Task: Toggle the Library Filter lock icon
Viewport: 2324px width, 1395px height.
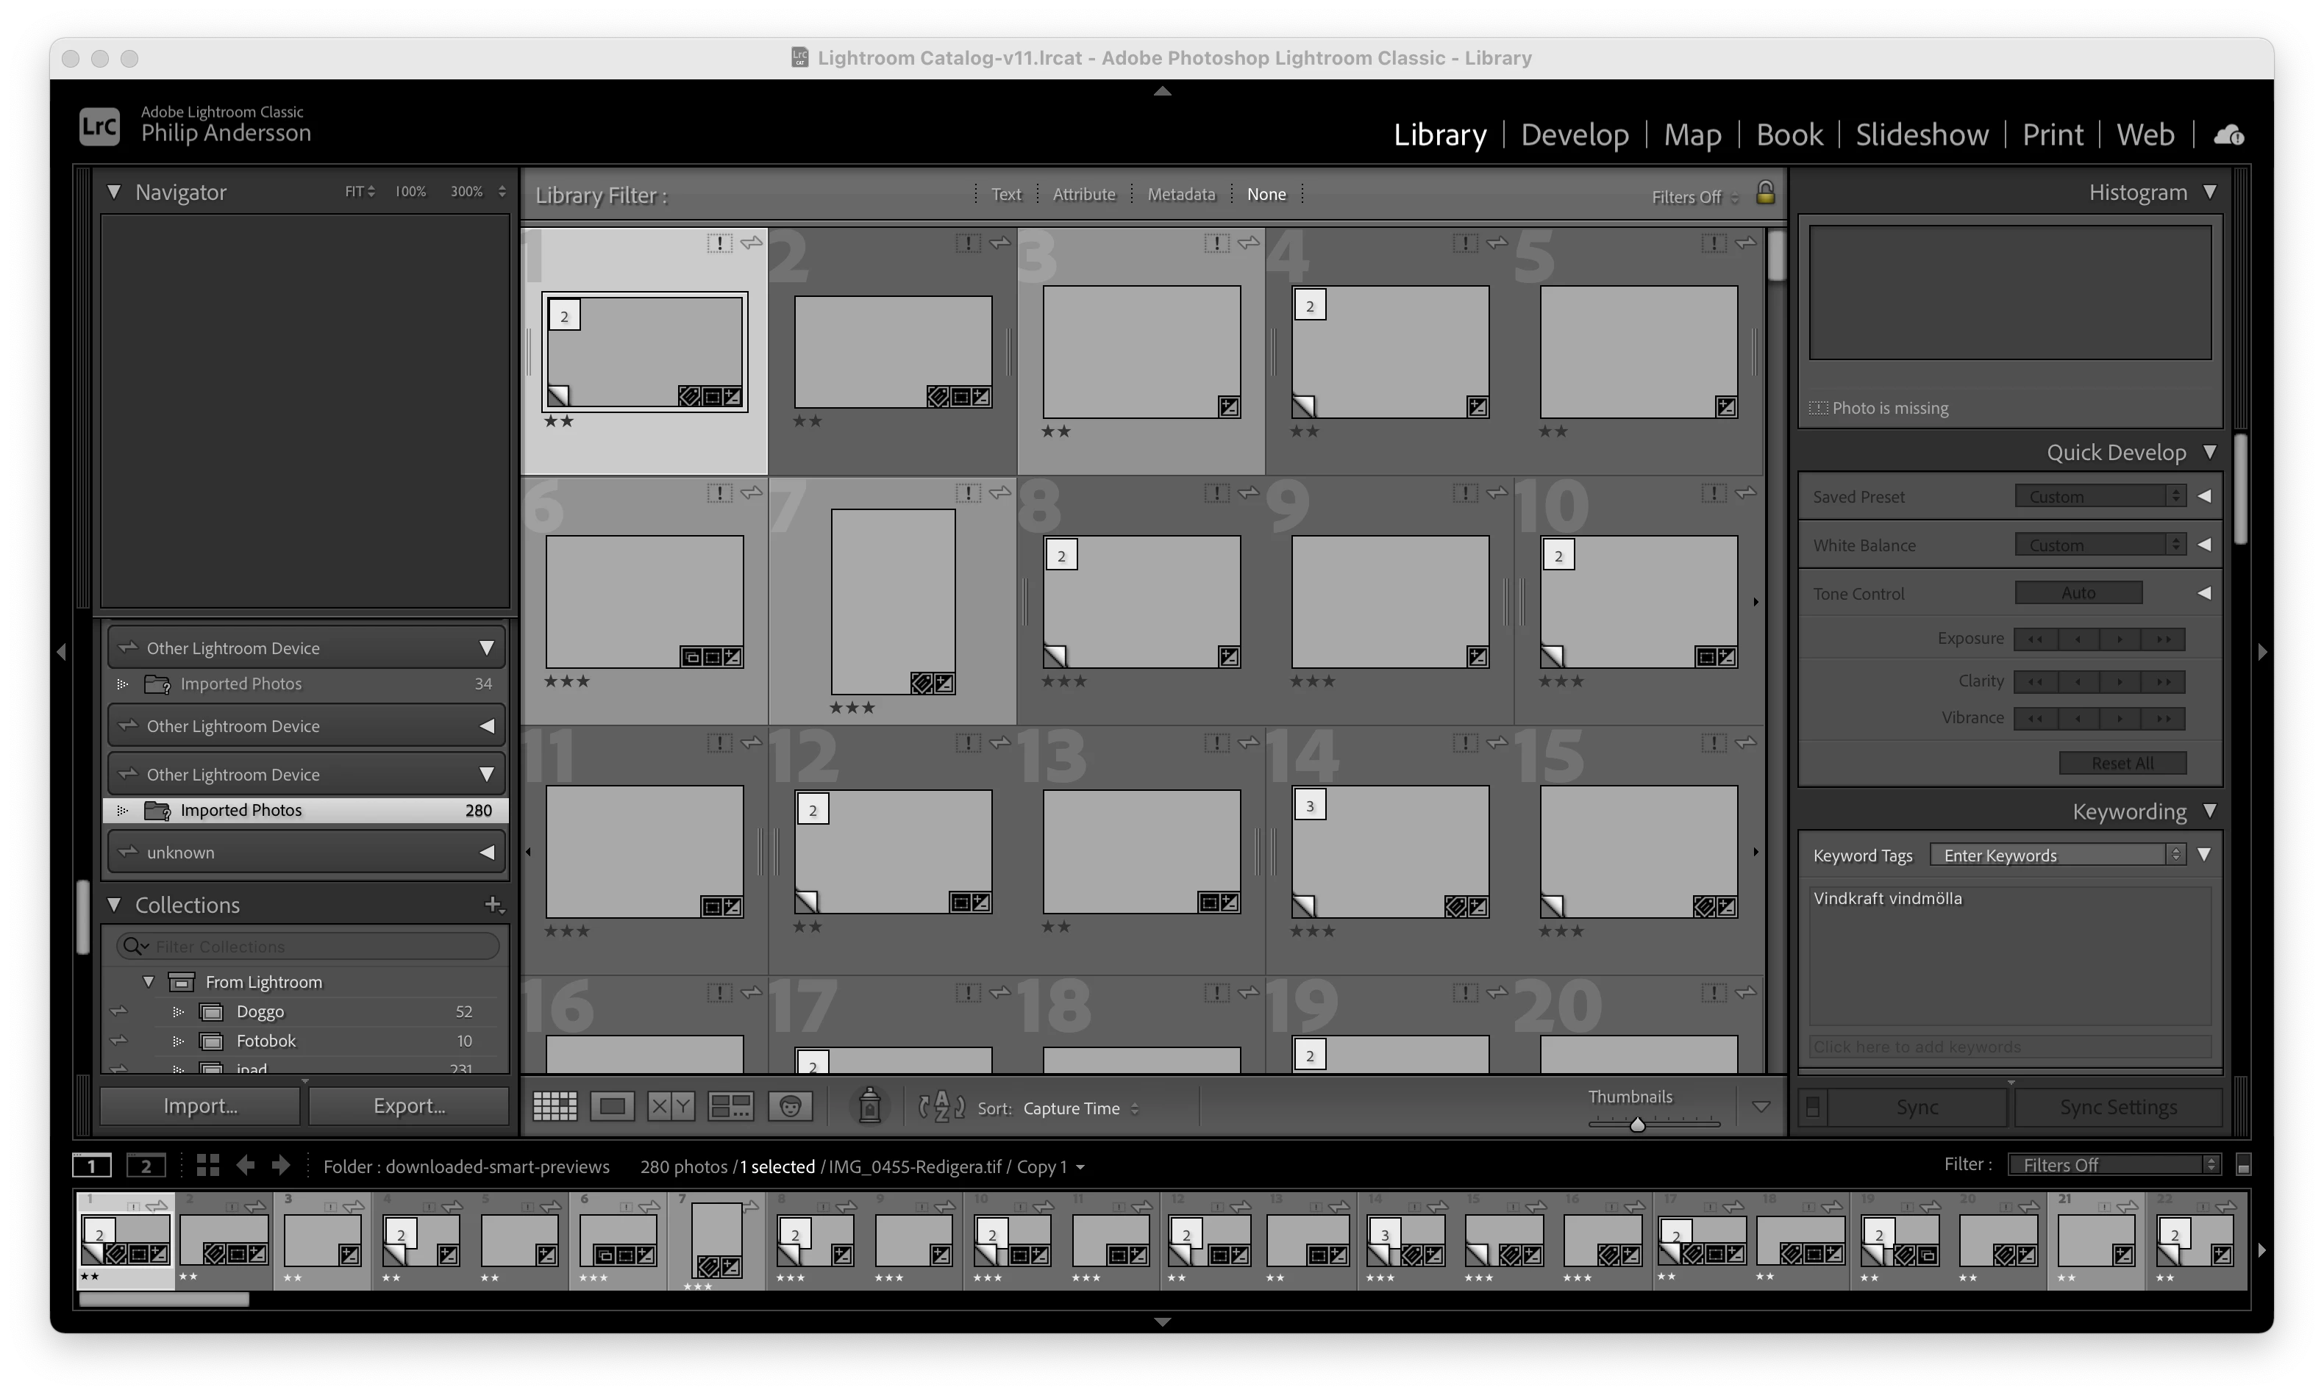Action: pos(1765,193)
